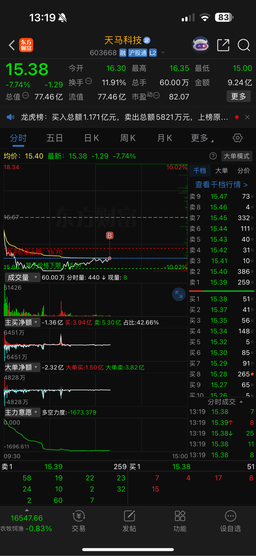Tap the muted bell status icon
This screenshot has width=256, height=556.
click(62, 17)
